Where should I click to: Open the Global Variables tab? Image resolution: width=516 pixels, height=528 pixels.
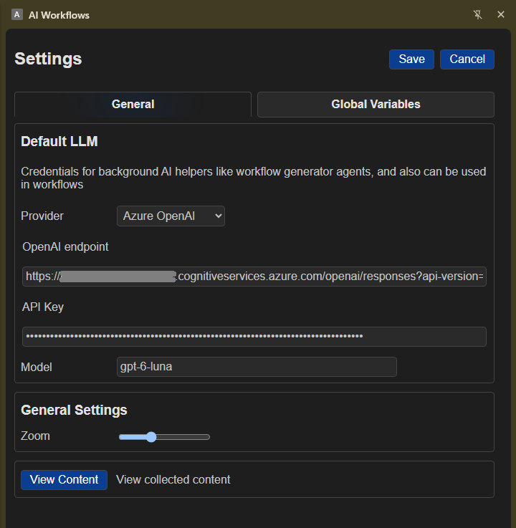(376, 105)
